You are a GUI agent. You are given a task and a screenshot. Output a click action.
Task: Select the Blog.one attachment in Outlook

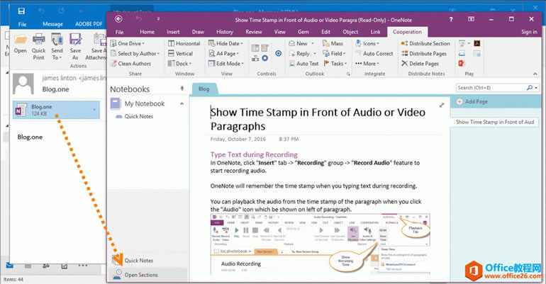coord(56,110)
